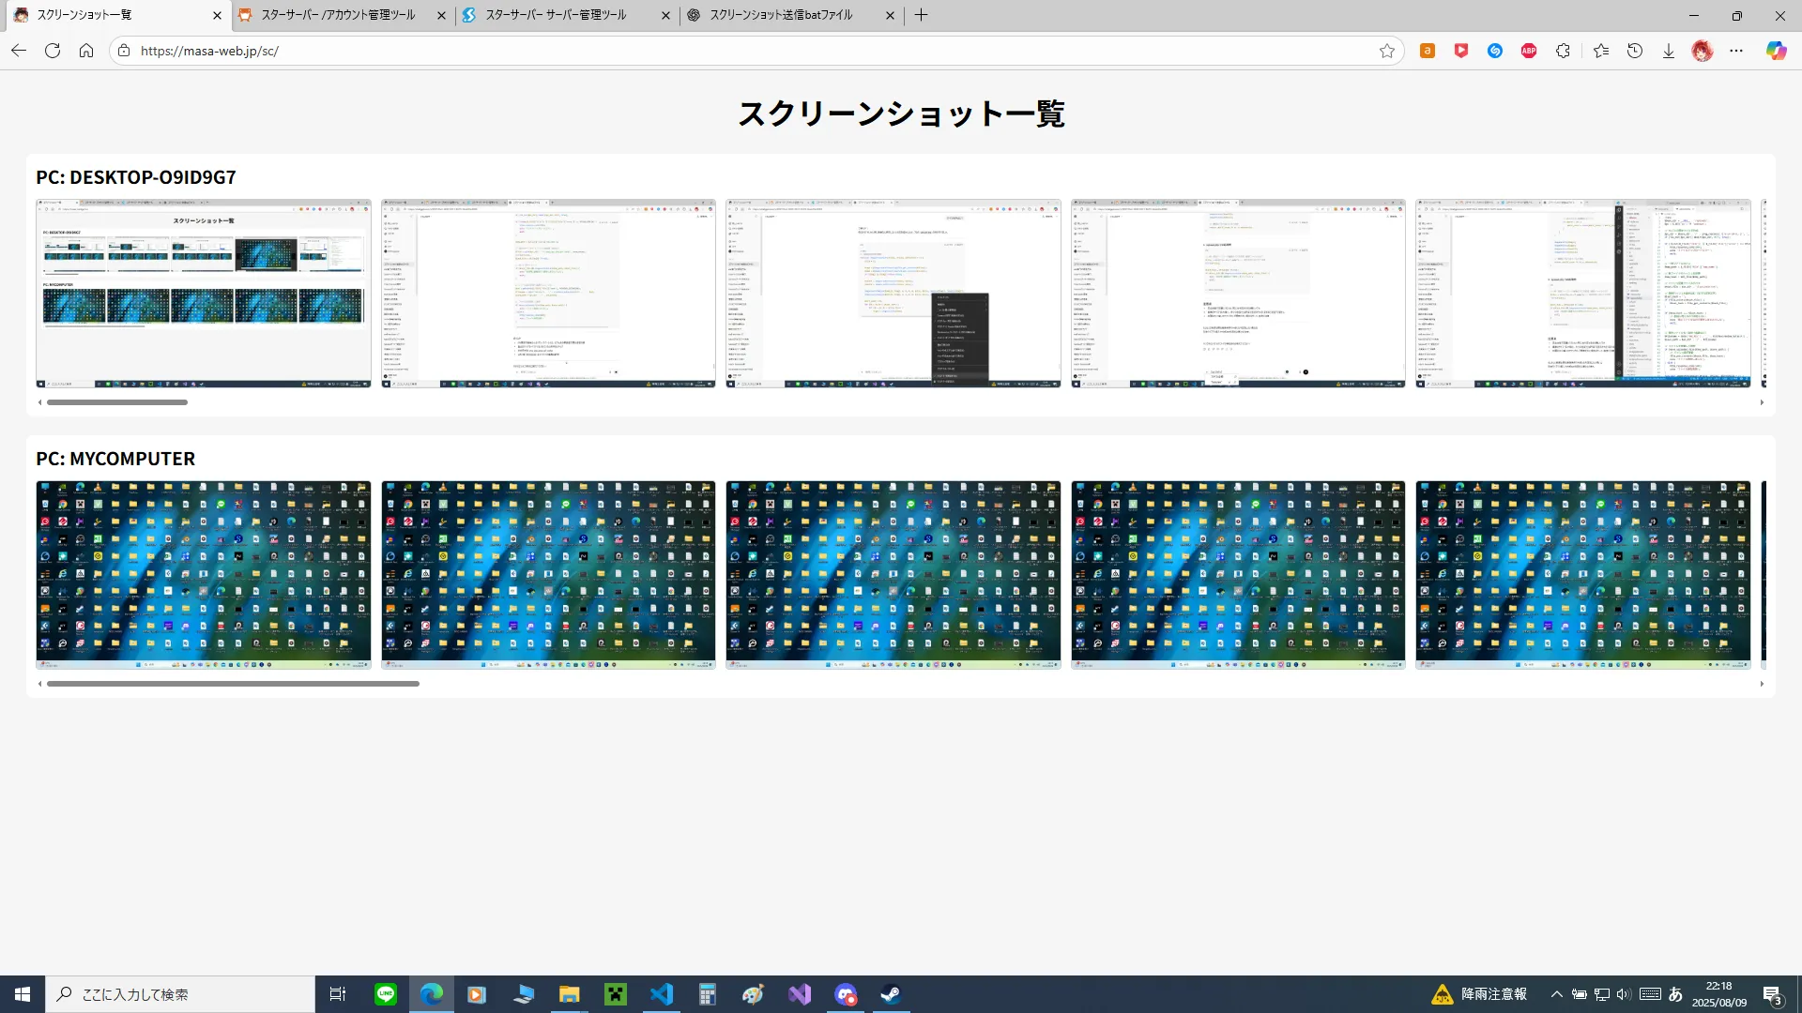Close the スターサーバー アカウント管理ツール tab
The width and height of the screenshot is (1802, 1013).
pyautogui.click(x=441, y=15)
